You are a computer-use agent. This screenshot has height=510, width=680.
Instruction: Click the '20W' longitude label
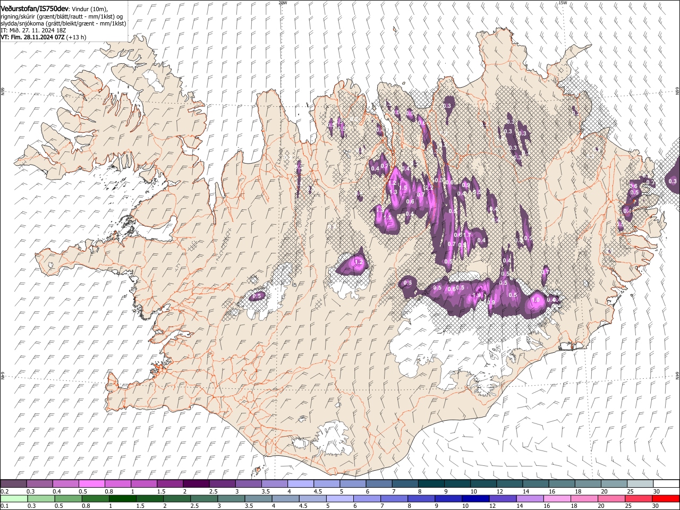tap(283, 3)
